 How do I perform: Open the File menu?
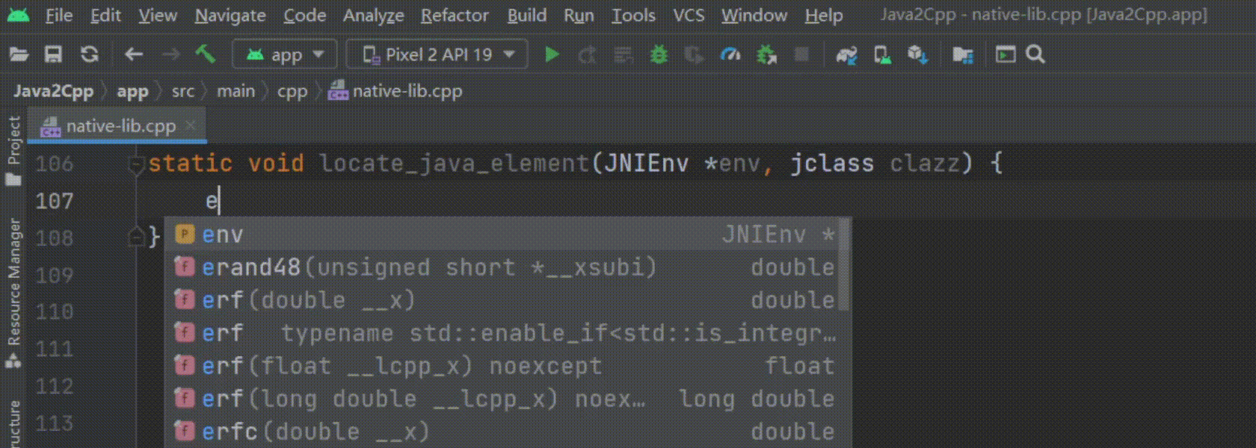tap(59, 16)
